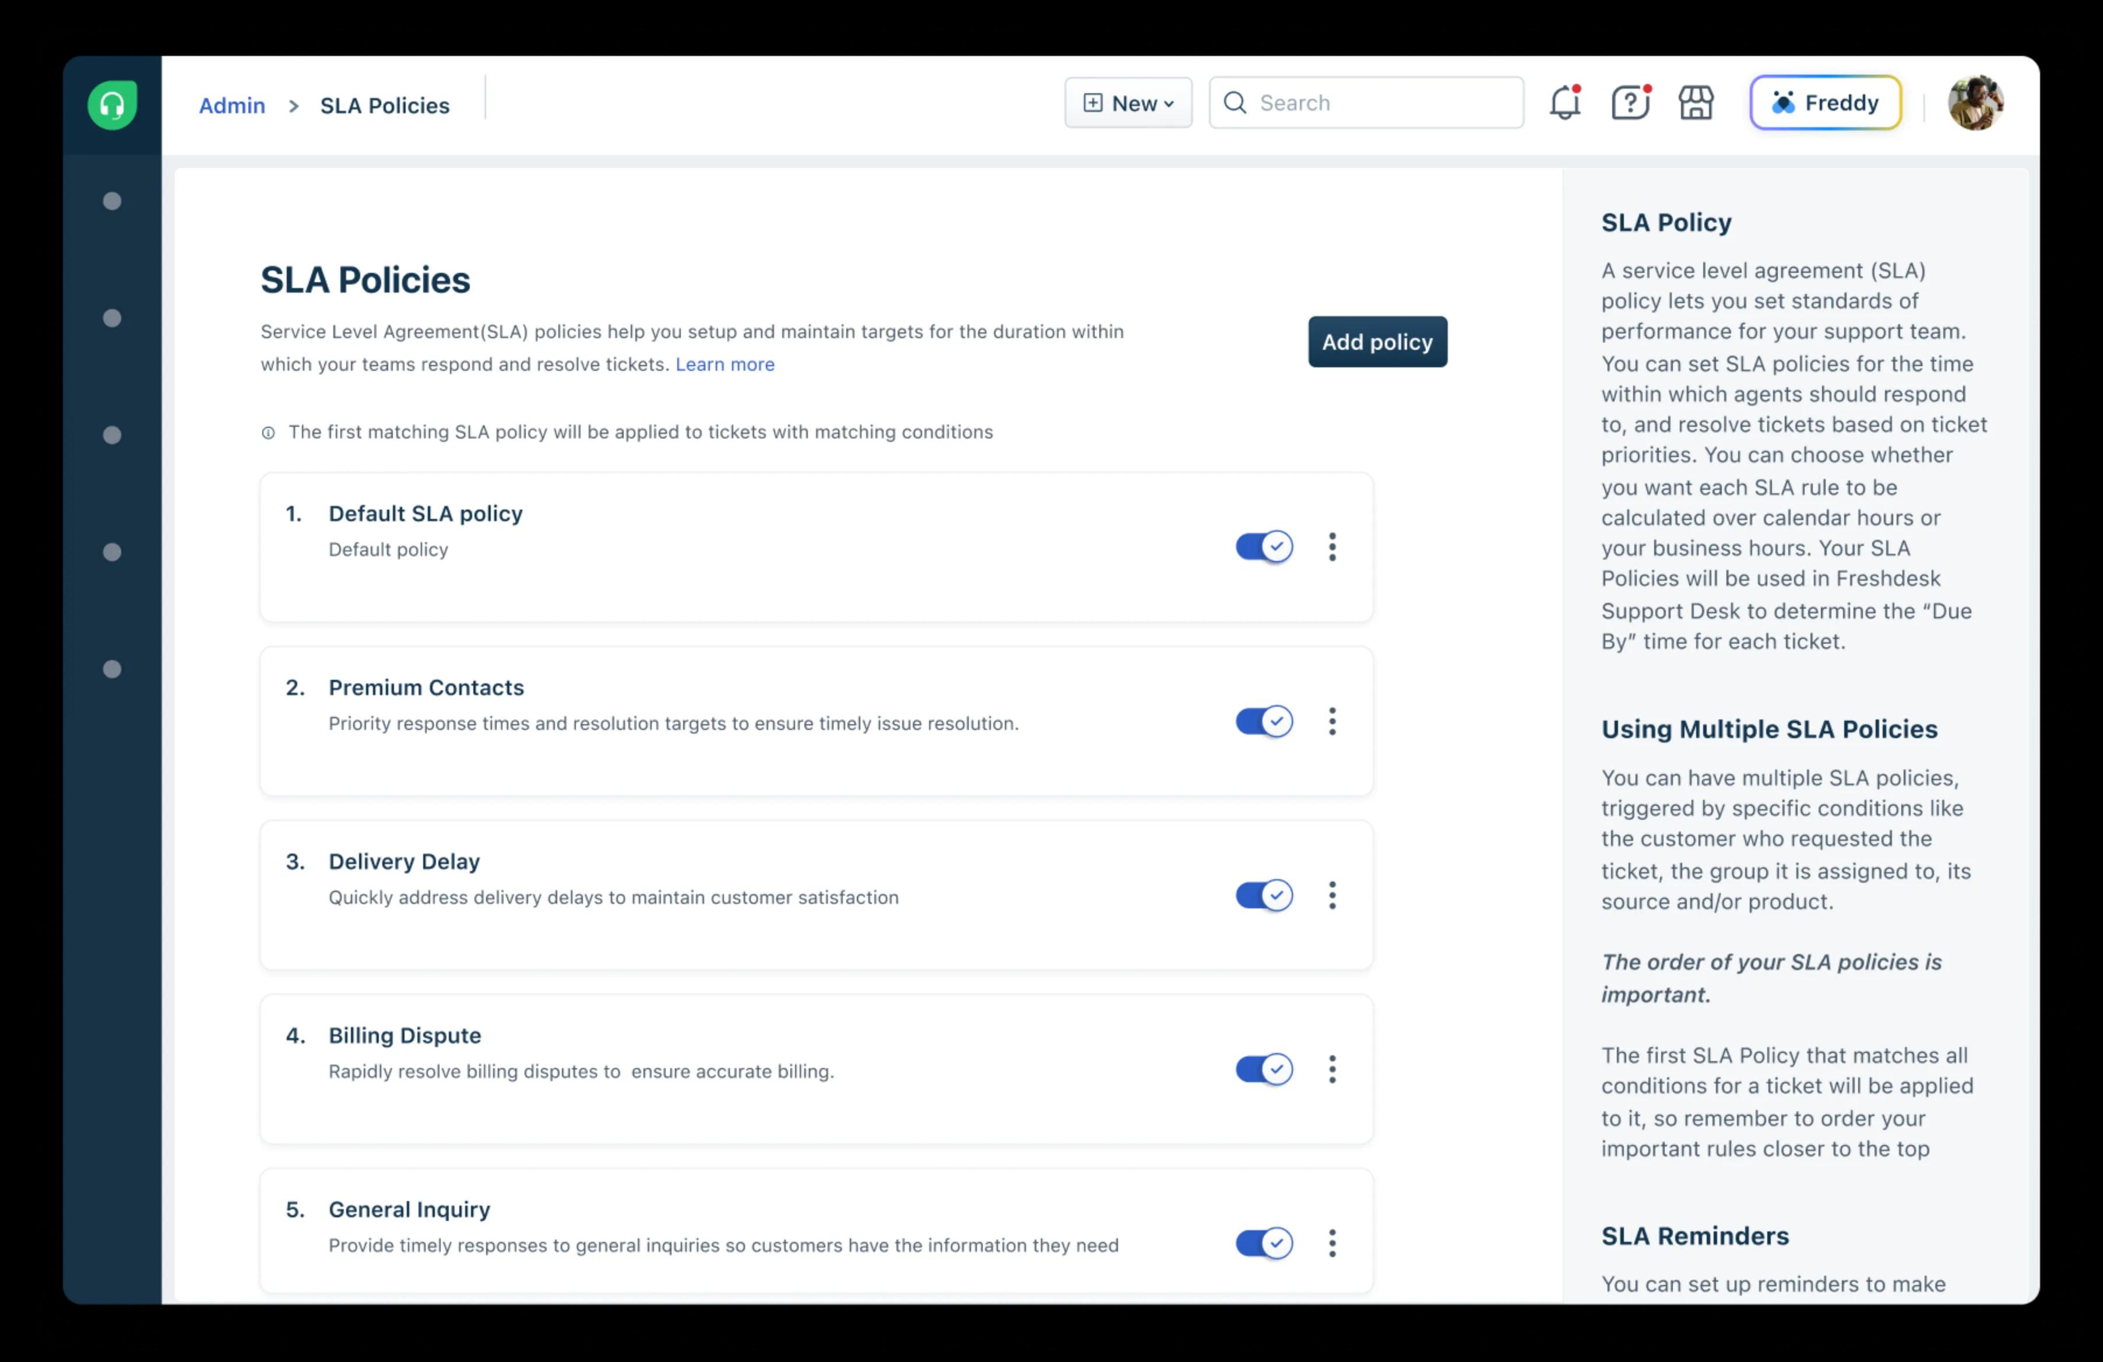Click 'Rapidly resolve billing disputes' description
The width and height of the screenshot is (2103, 1362).
pyautogui.click(x=581, y=1072)
